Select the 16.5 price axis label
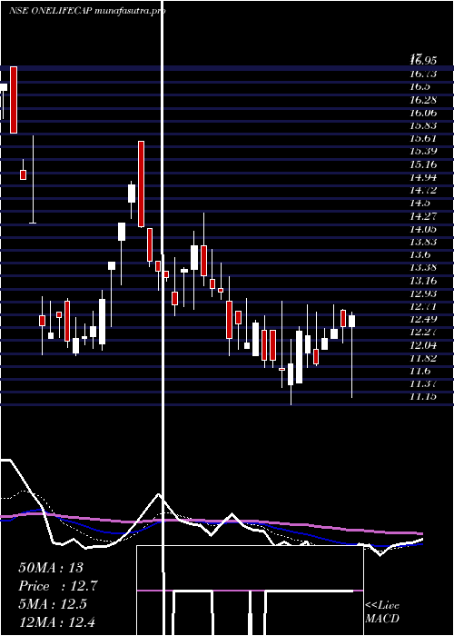This screenshot has height=636, width=454. (x=419, y=87)
